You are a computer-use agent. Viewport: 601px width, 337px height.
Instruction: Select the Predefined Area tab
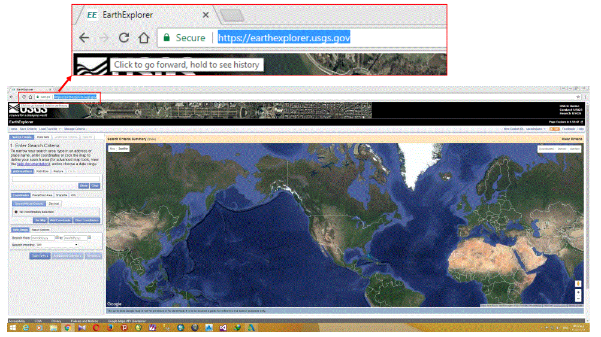pyautogui.click(x=42, y=195)
